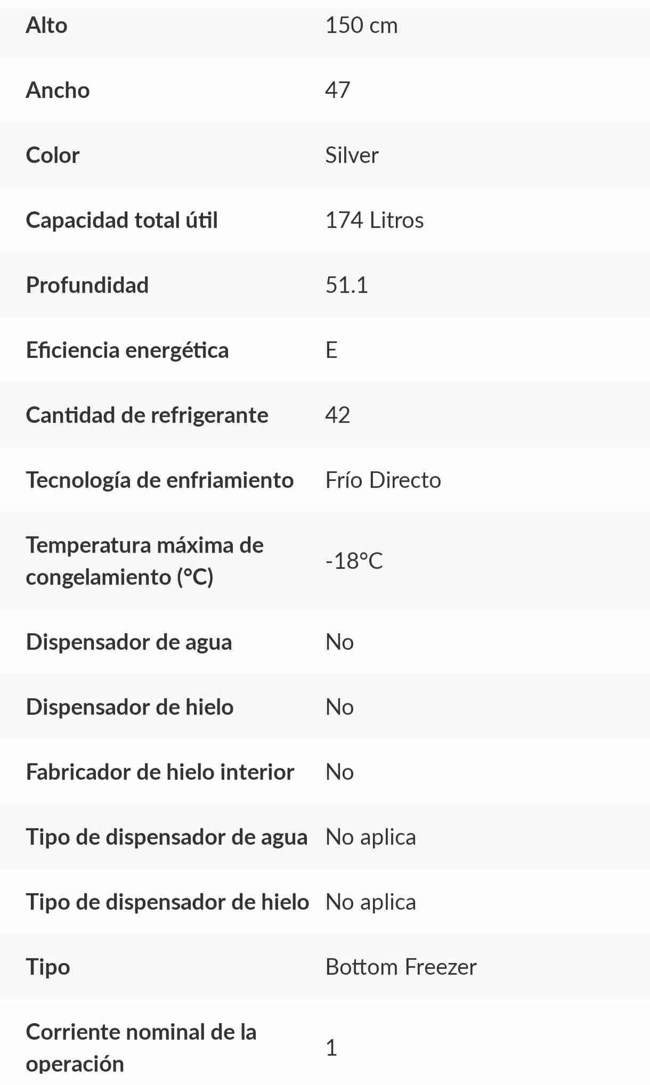Screen dimensions: 650x1085
Task: Select the '174 Litros' capacity value
Action: 374,221
